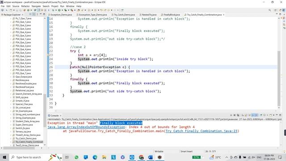Expand the Try_Catch_Demo.java tree node

(11, 139)
